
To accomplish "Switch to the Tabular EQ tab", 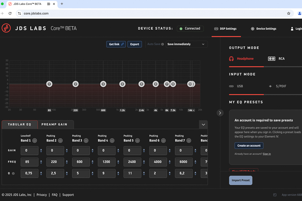I will tap(19, 125).
